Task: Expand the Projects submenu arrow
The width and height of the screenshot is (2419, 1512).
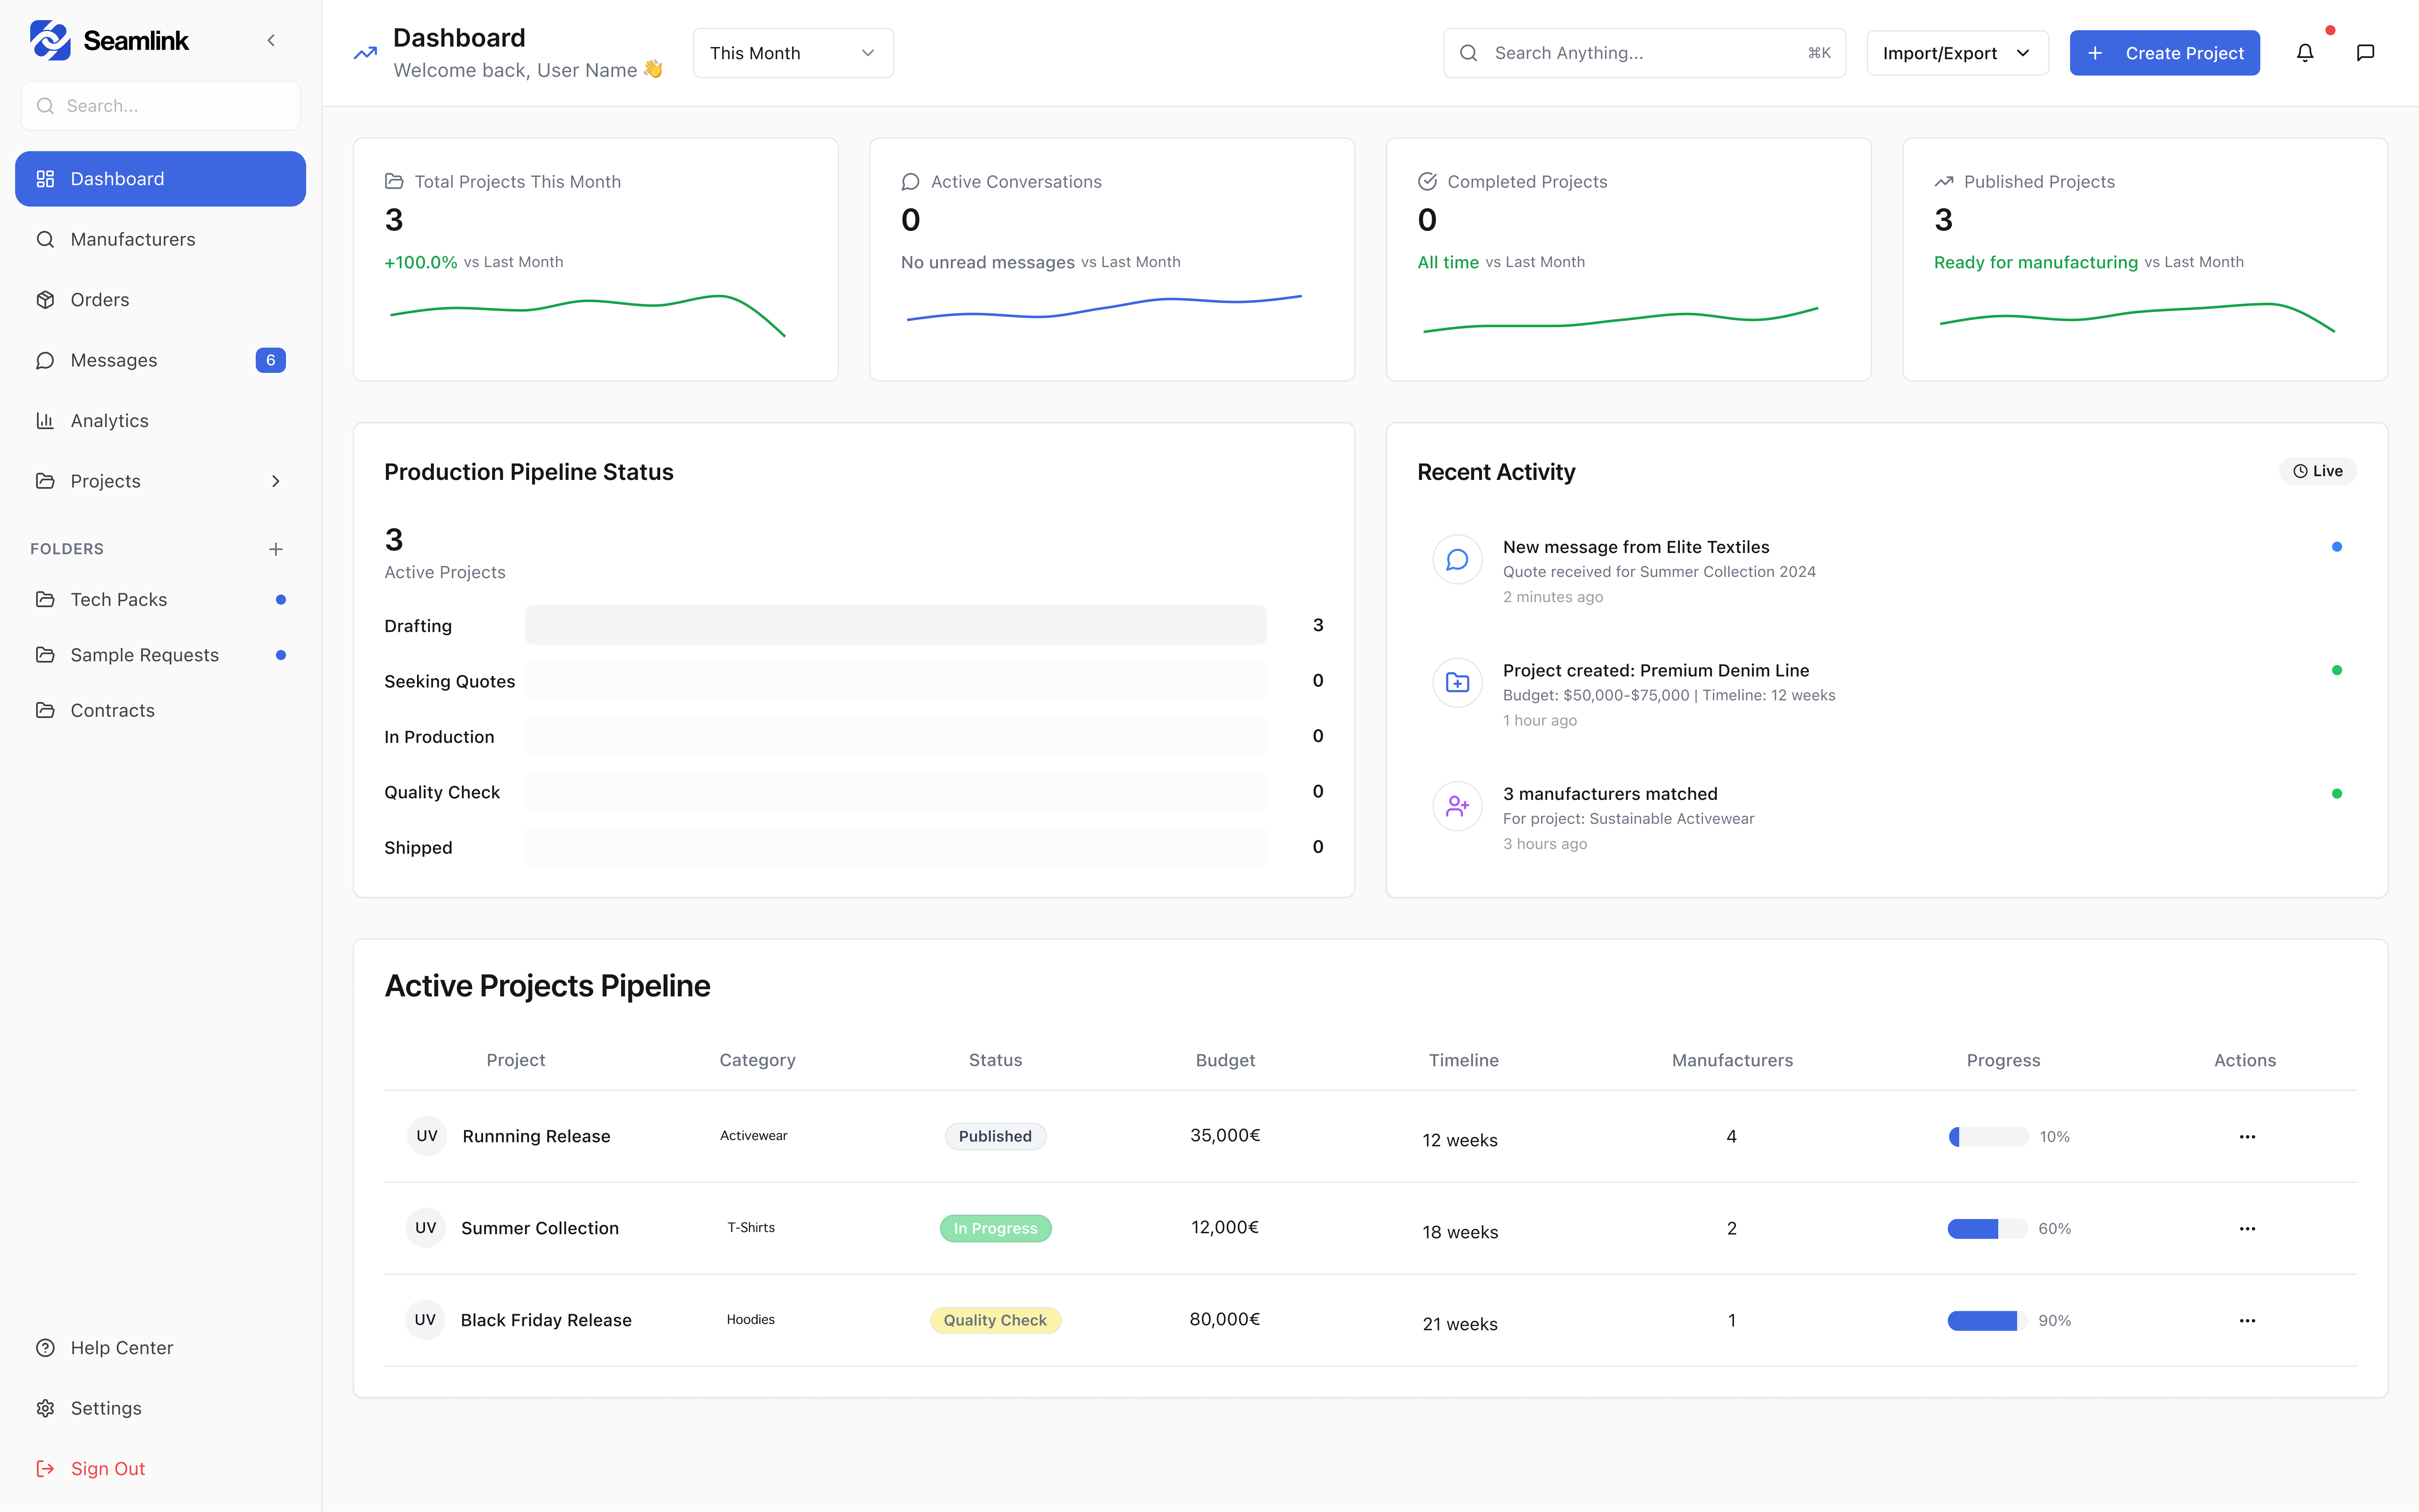Action: pyautogui.click(x=276, y=481)
